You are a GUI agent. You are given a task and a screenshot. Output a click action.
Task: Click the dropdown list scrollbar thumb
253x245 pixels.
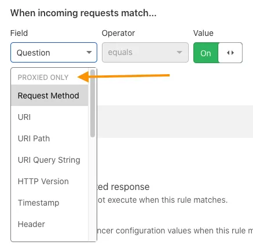[x=93, y=103]
